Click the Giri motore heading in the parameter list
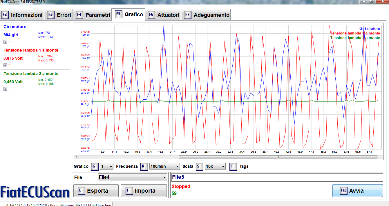The height and width of the screenshot is (206, 389). (15, 27)
